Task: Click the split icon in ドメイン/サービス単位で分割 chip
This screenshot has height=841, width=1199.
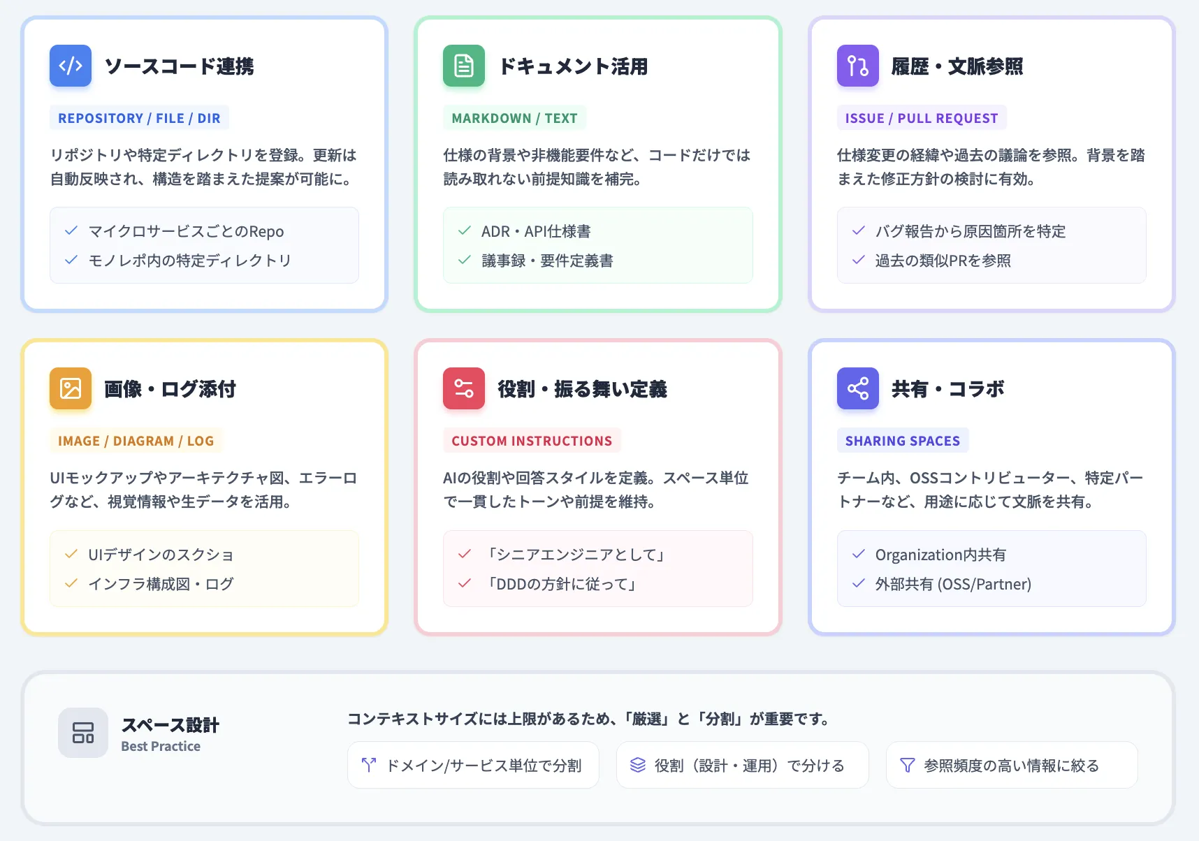Action: 368,765
